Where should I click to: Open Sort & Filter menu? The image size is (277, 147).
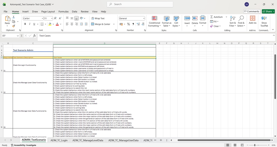[x=233, y=21]
